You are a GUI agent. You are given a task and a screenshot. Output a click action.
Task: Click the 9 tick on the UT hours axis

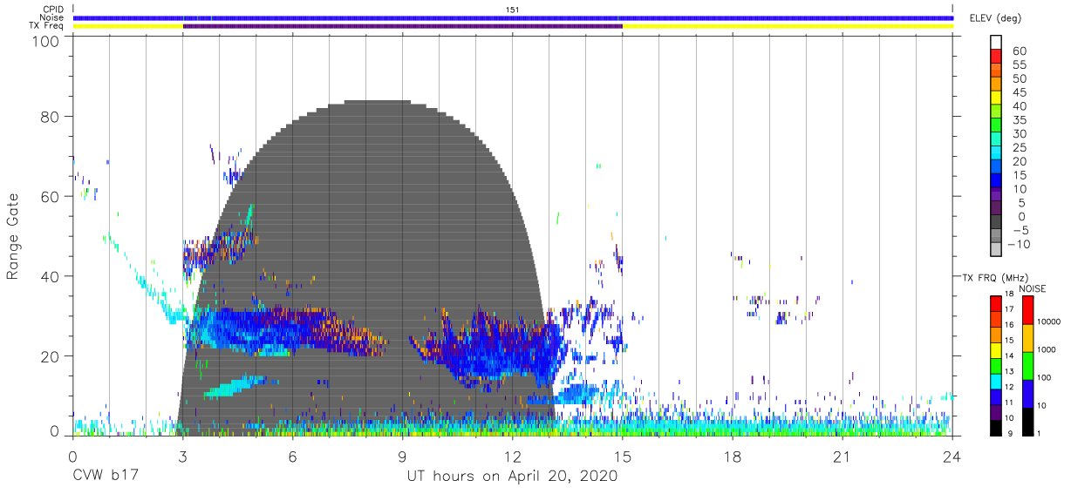(402, 456)
